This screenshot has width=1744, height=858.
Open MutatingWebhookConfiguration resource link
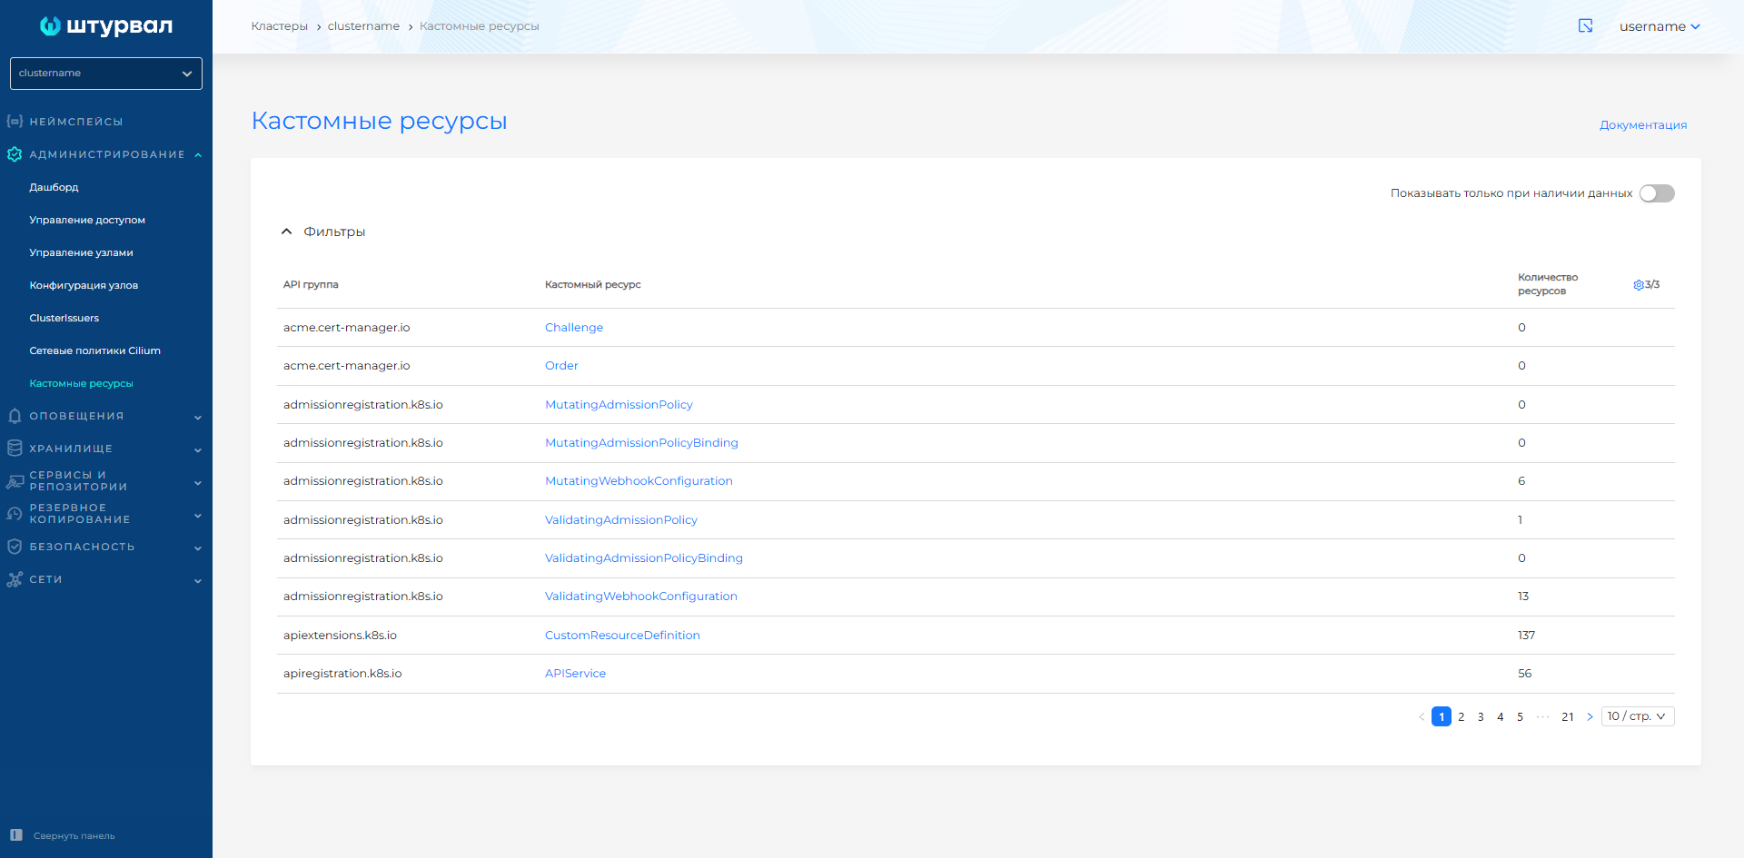tap(639, 481)
